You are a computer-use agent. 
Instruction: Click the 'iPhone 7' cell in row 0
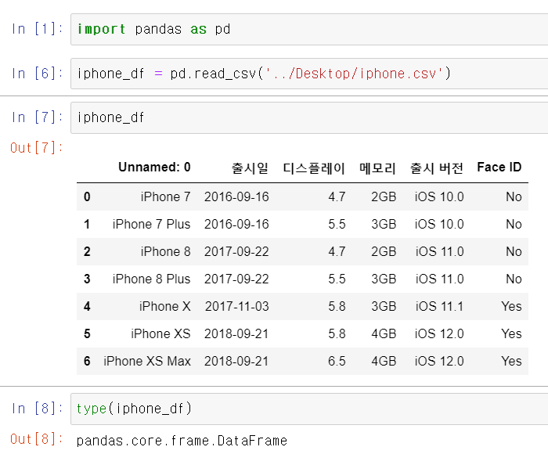coord(166,196)
